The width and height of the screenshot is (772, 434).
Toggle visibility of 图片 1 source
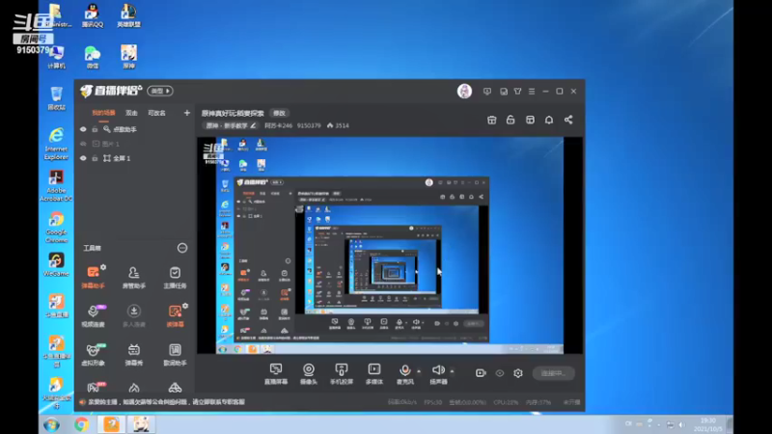(x=83, y=144)
